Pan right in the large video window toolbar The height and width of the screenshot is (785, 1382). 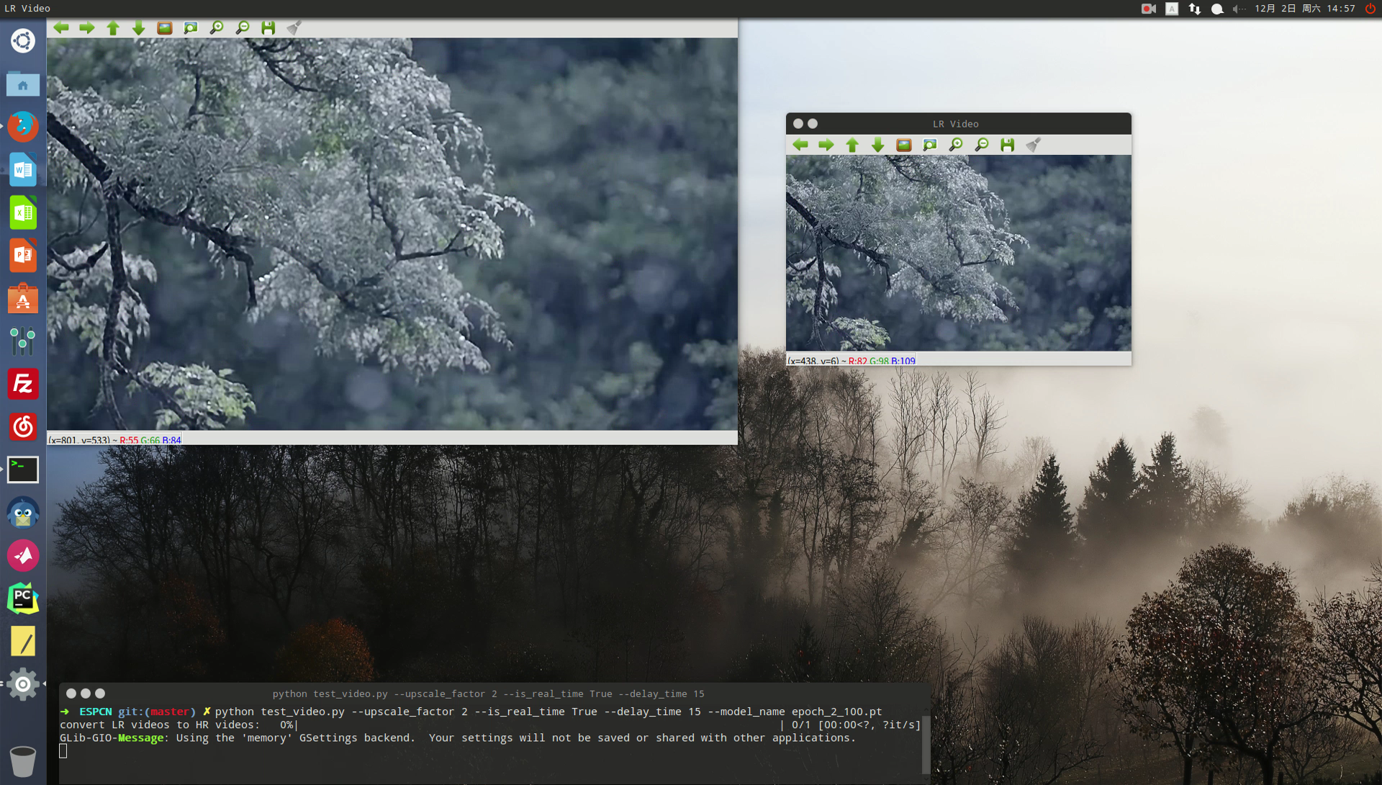[x=86, y=28]
